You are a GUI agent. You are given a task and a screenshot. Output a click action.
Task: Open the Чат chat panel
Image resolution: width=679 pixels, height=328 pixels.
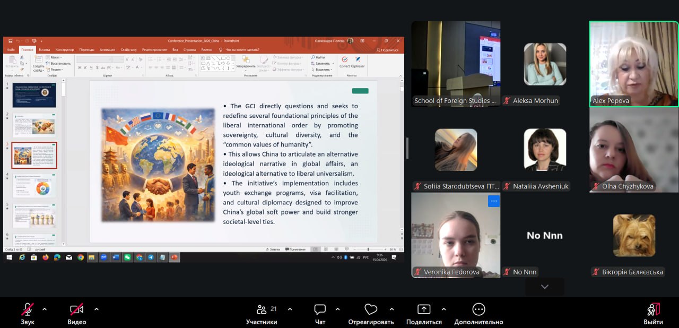(319, 310)
